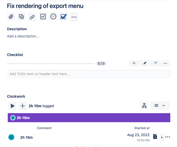Click the blue checkmark icon in the issue toolbar

[x=63, y=17]
